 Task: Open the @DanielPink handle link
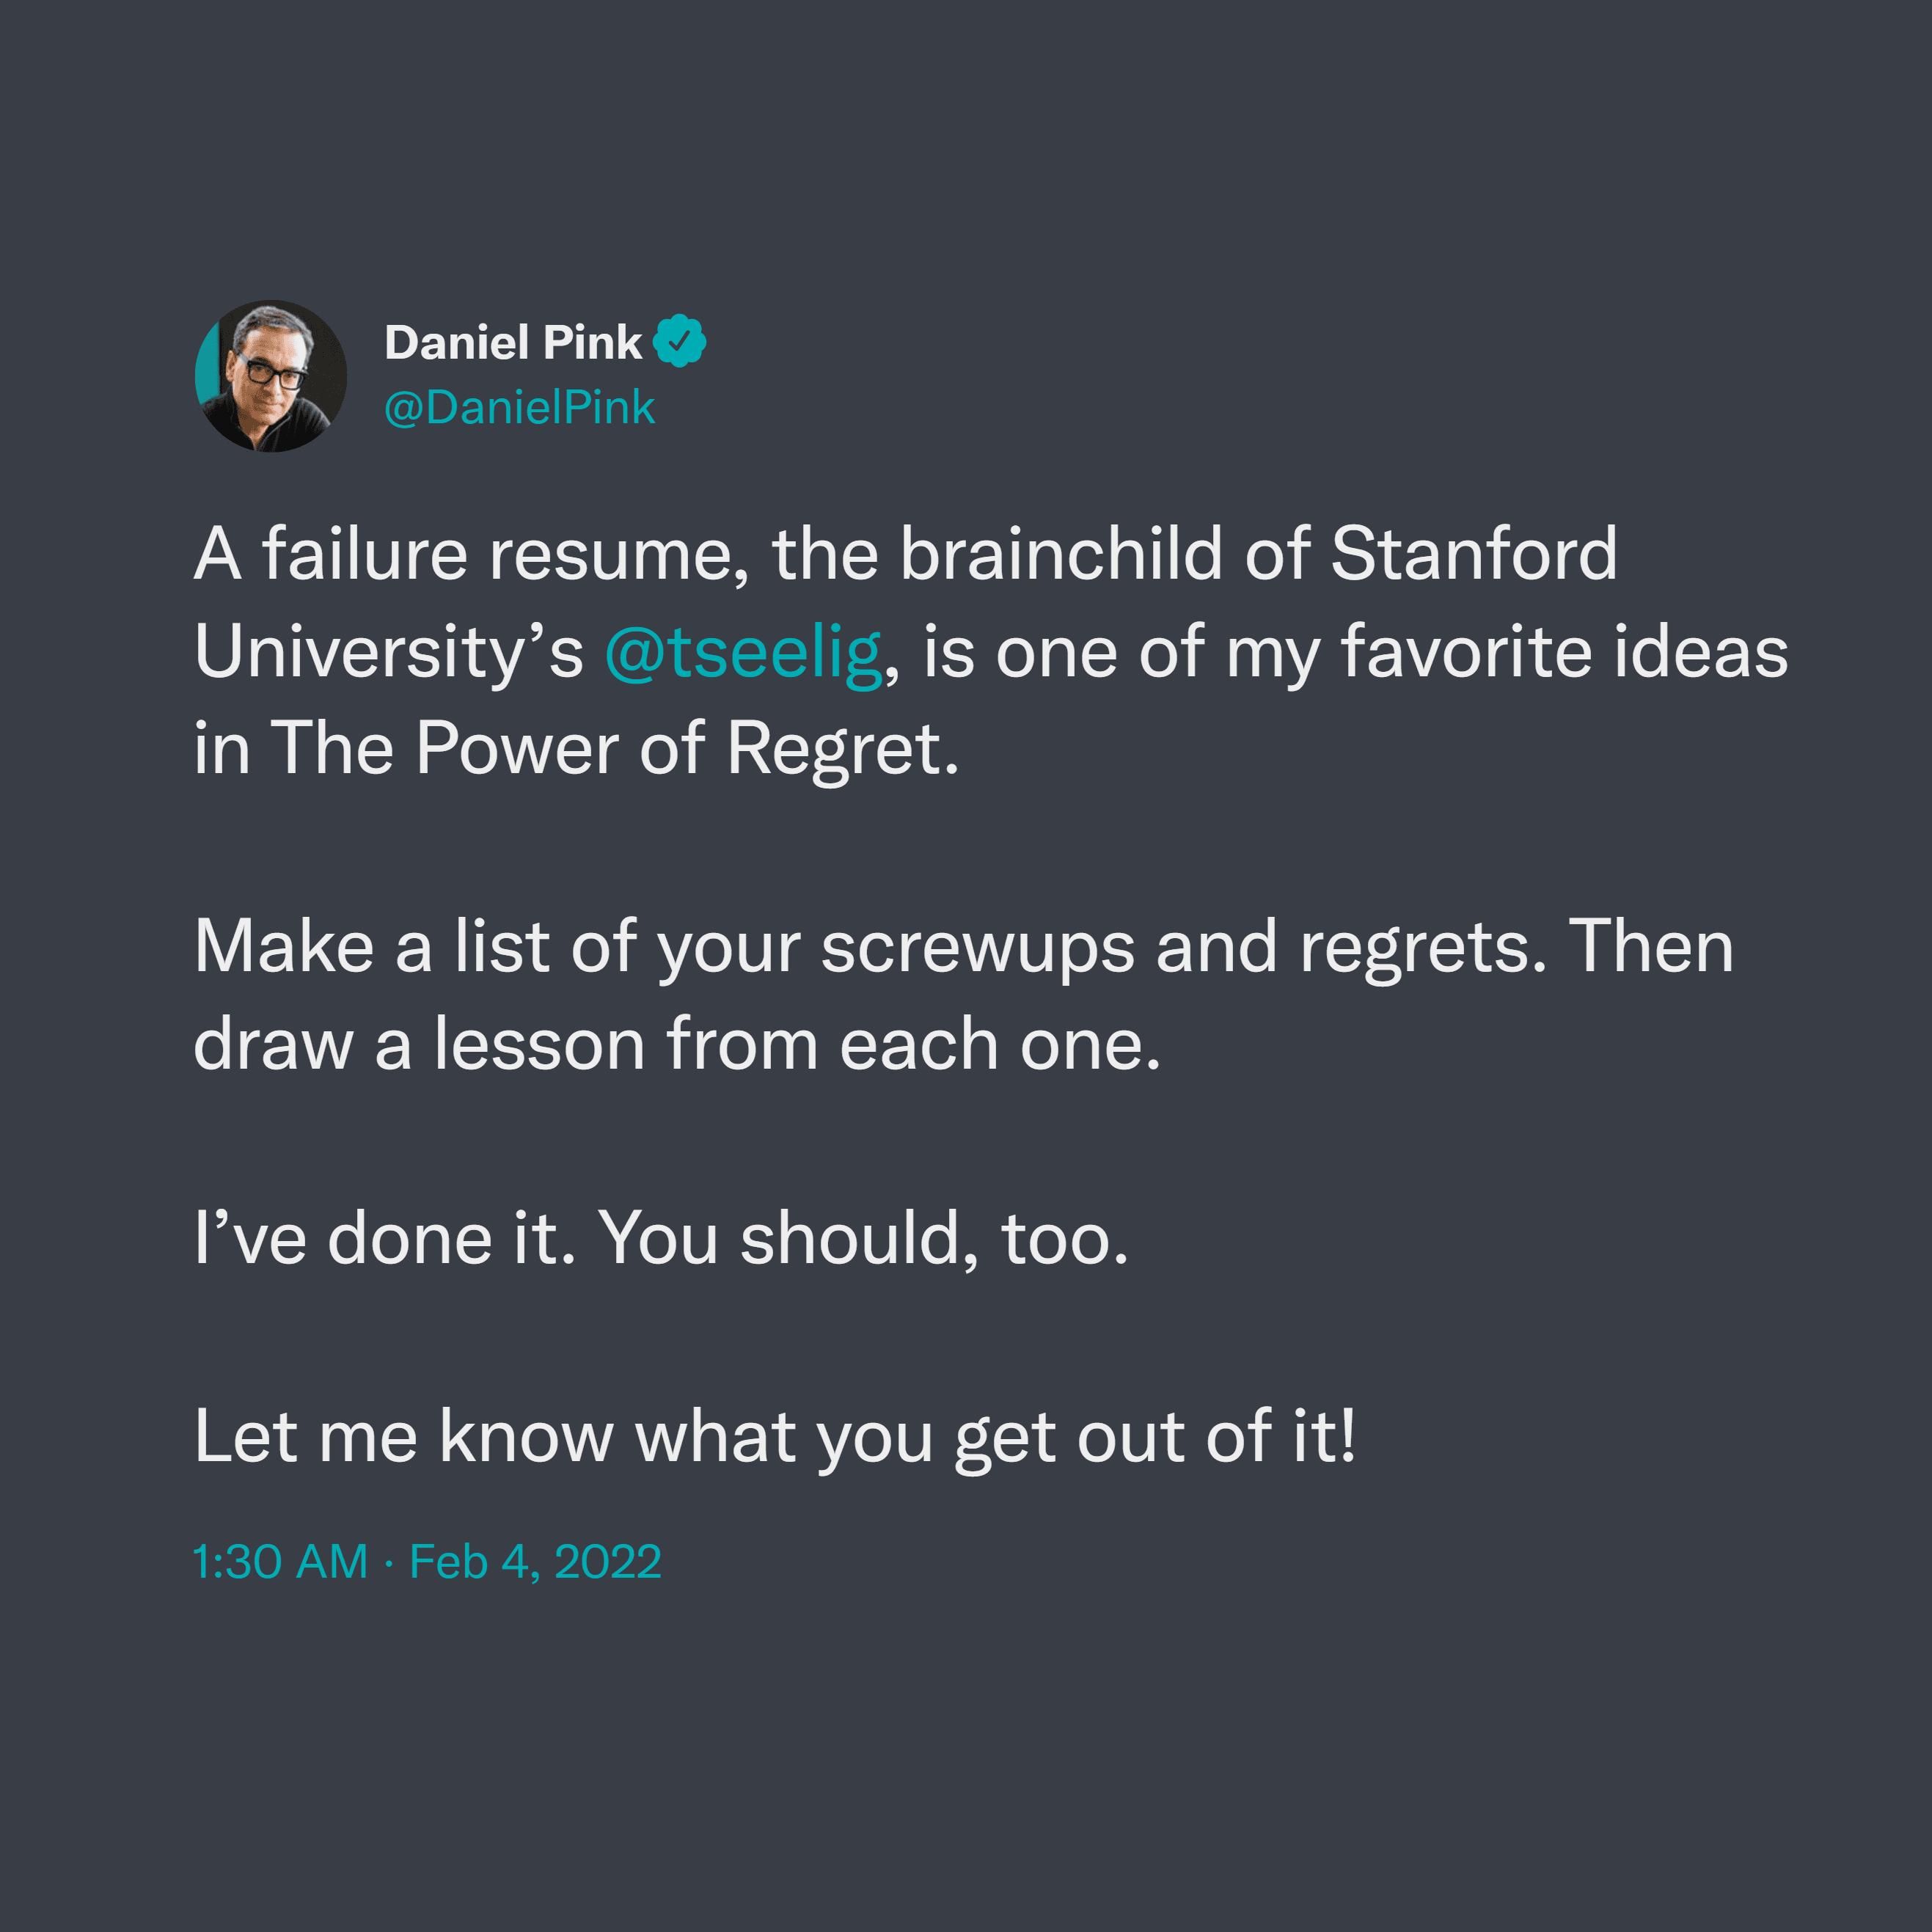[519, 407]
